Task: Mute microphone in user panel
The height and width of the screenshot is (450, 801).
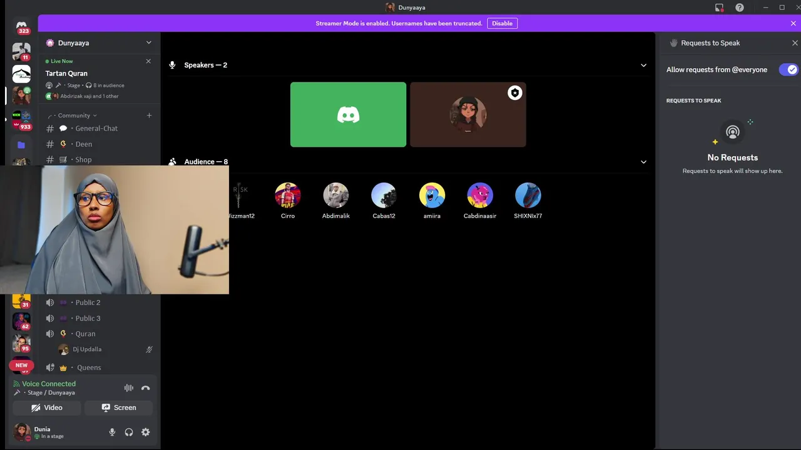Action: [x=112, y=432]
